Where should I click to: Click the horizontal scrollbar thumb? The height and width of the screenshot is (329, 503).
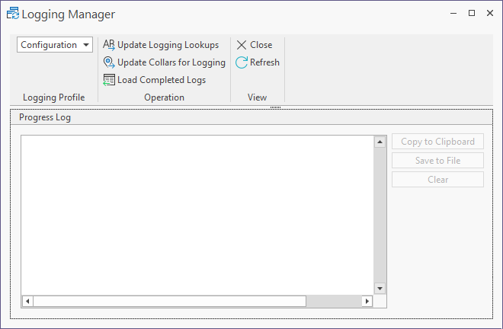(x=170, y=301)
